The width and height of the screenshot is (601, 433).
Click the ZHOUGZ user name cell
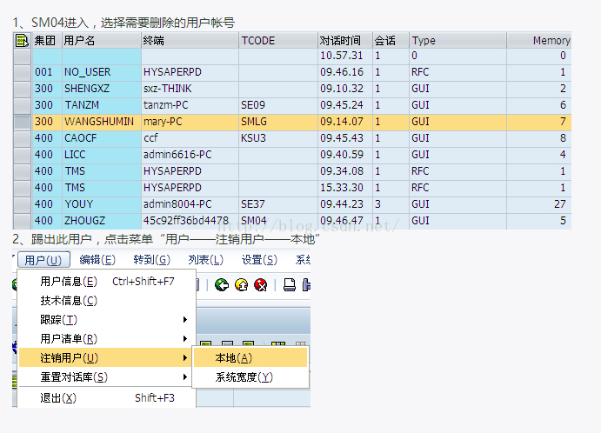click(x=101, y=221)
